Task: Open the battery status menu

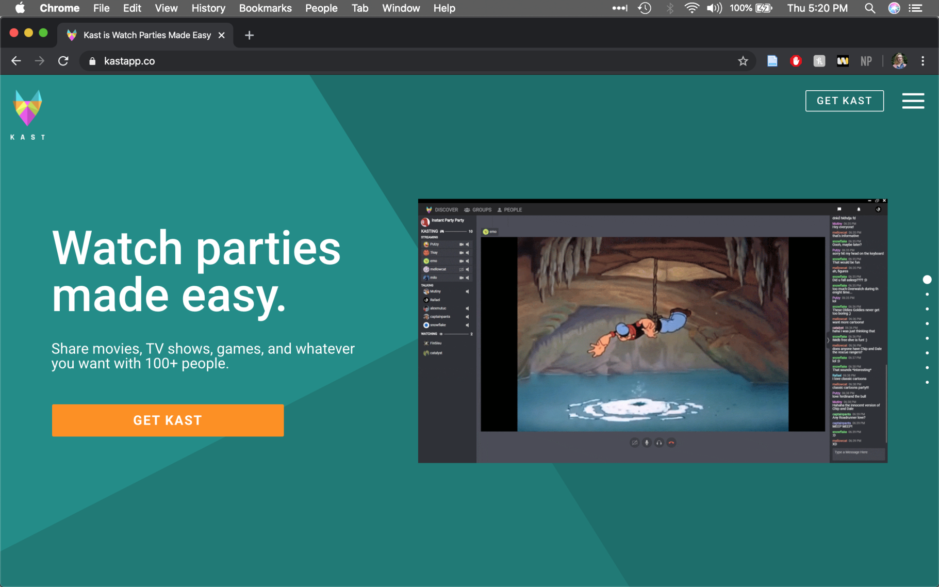Action: pos(751,8)
